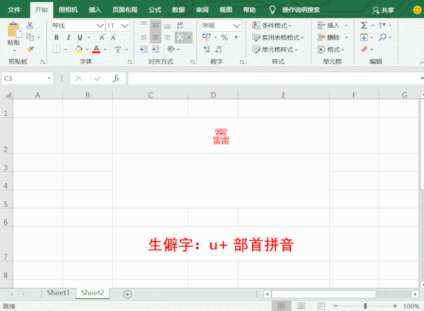Viewport: 424px width, 311px height.
Task: Switch to the 公式 tab
Action: coord(155,10)
